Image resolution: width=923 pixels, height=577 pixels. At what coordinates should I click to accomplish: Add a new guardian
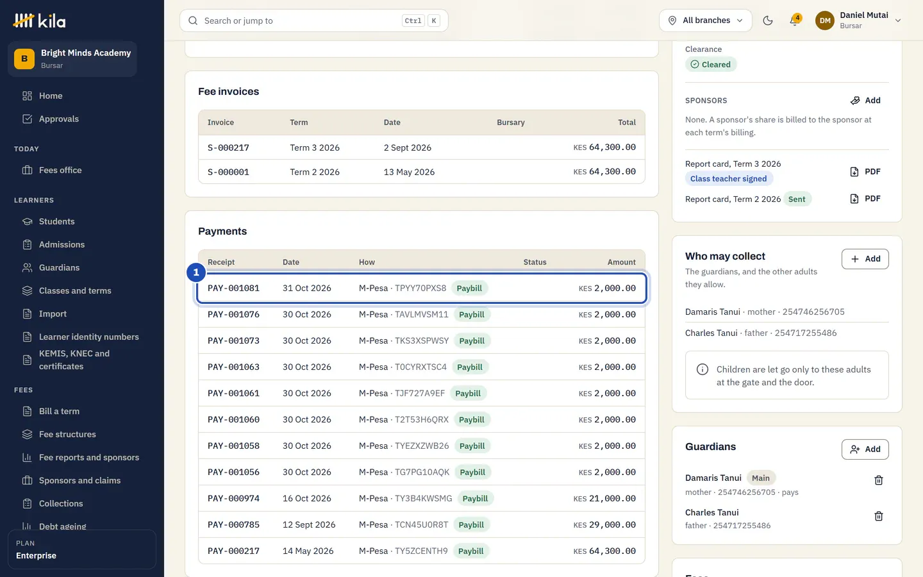[x=865, y=449]
